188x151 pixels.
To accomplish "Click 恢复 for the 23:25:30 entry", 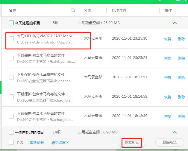I will [168, 39].
